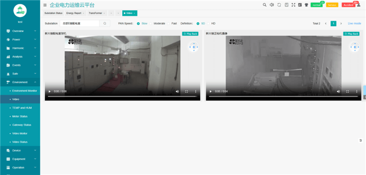Click the left video progress bar

click(122, 96)
